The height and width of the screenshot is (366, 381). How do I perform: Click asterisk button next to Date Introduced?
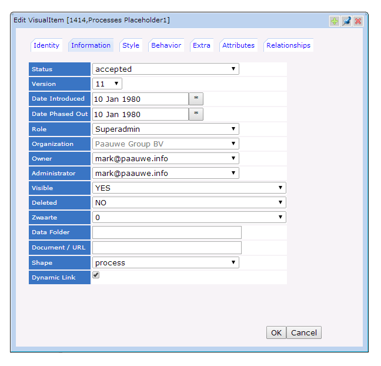click(196, 99)
